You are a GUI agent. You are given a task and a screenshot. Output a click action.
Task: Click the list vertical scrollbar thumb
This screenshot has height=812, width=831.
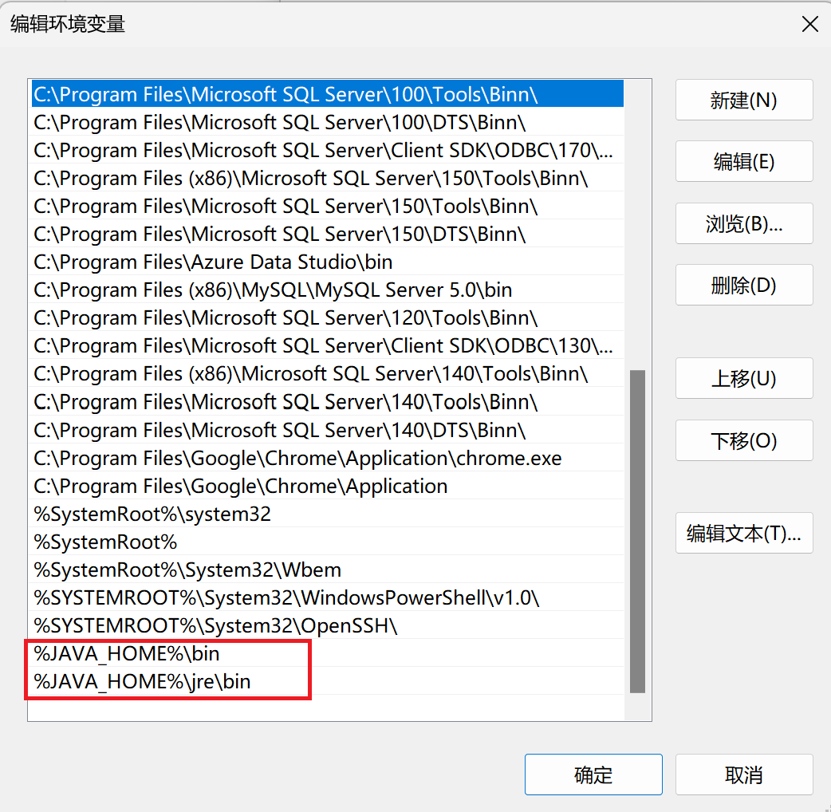point(637,531)
